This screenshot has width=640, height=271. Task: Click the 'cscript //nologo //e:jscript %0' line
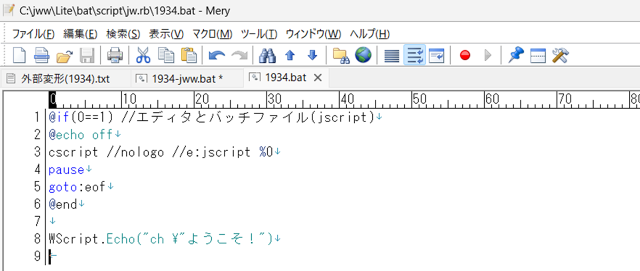tap(161, 152)
